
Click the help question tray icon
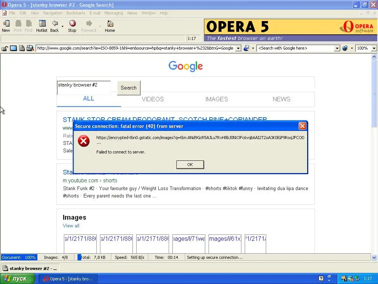321,278
